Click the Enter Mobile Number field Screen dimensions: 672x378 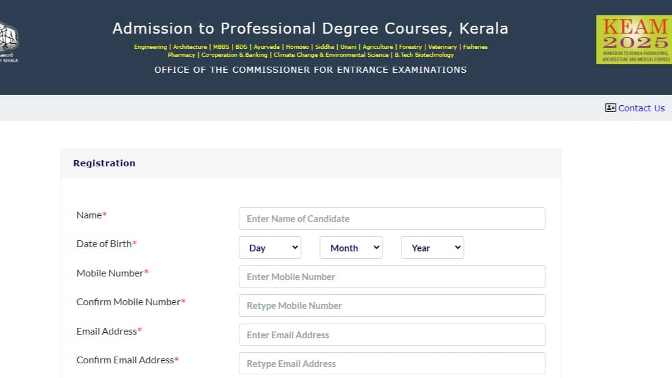(x=392, y=276)
